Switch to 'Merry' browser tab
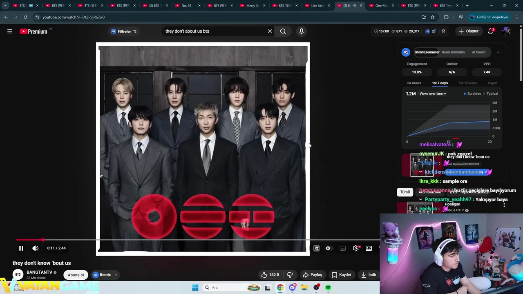The width and height of the screenshot is (523, 294). pos(252,6)
